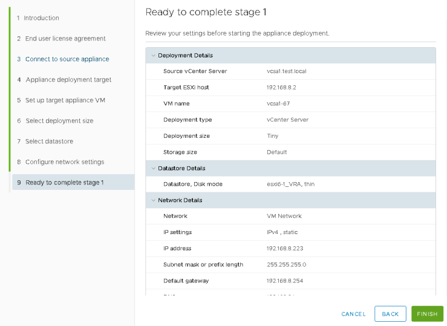447x326 pixels.
Task: Collapse the Network Details section
Action: [x=154, y=200]
